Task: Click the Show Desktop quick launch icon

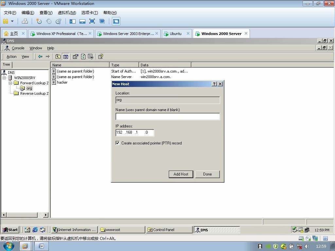Action: coord(27,230)
